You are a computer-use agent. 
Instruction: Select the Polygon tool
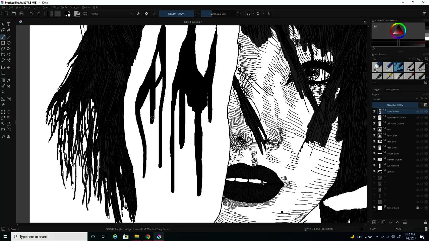click(3, 49)
